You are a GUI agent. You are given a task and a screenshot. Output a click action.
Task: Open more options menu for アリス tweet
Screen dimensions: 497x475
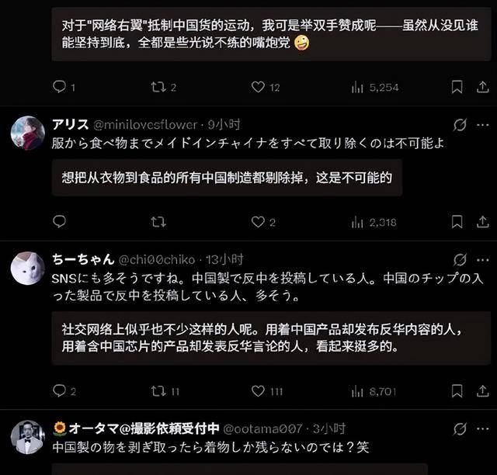coord(483,125)
